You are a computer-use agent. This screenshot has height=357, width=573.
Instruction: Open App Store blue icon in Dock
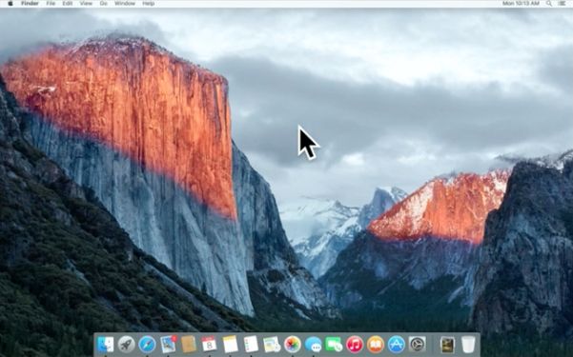[x=396, y=345]
